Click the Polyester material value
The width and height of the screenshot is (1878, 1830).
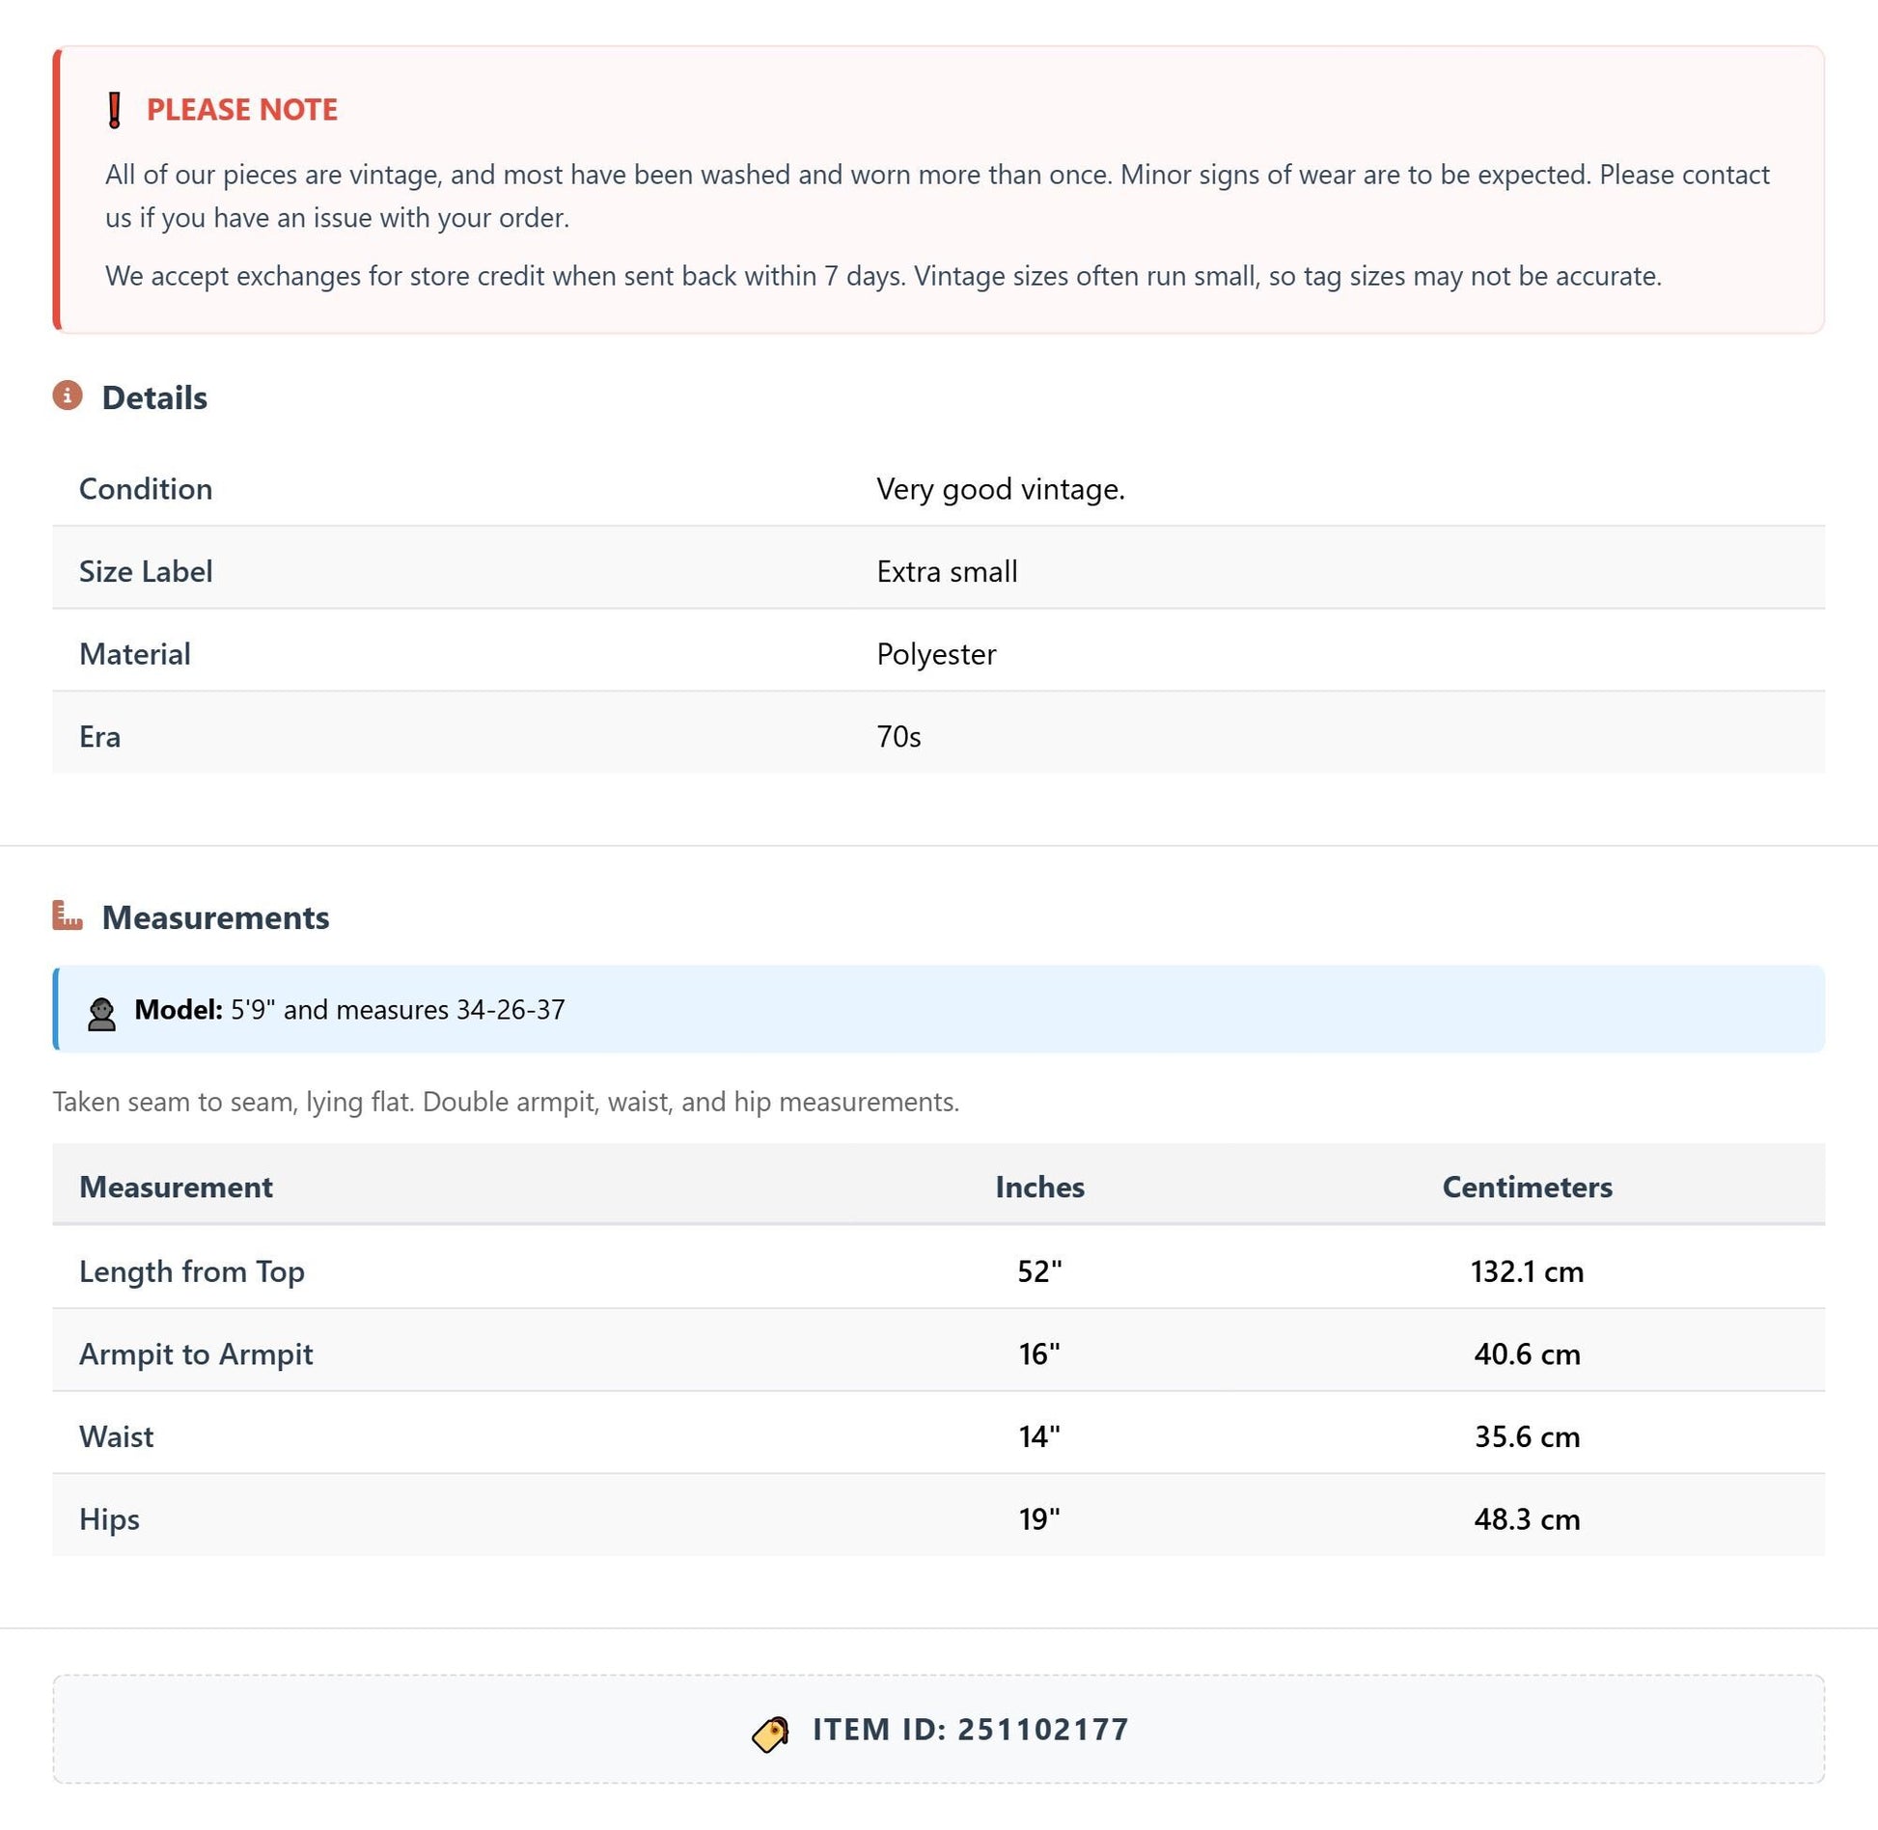point(936,654)
